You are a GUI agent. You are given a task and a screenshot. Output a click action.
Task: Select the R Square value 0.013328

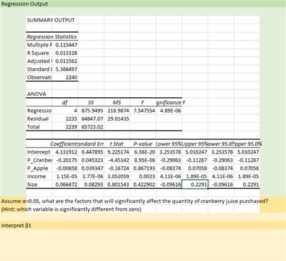click(66, 53)
